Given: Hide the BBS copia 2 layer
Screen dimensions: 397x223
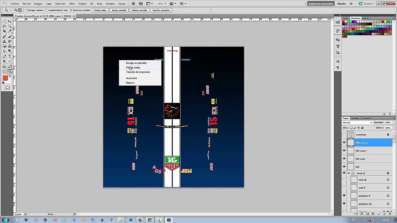Looking at the screenshot, I should point(344,151).
